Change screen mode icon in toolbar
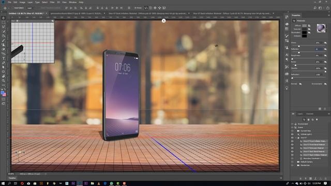This screenshot has height=186, width=331. [x=4, y=104]
